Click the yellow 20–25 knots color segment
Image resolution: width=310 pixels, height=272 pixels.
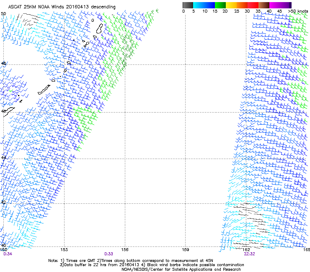[231, 5]
